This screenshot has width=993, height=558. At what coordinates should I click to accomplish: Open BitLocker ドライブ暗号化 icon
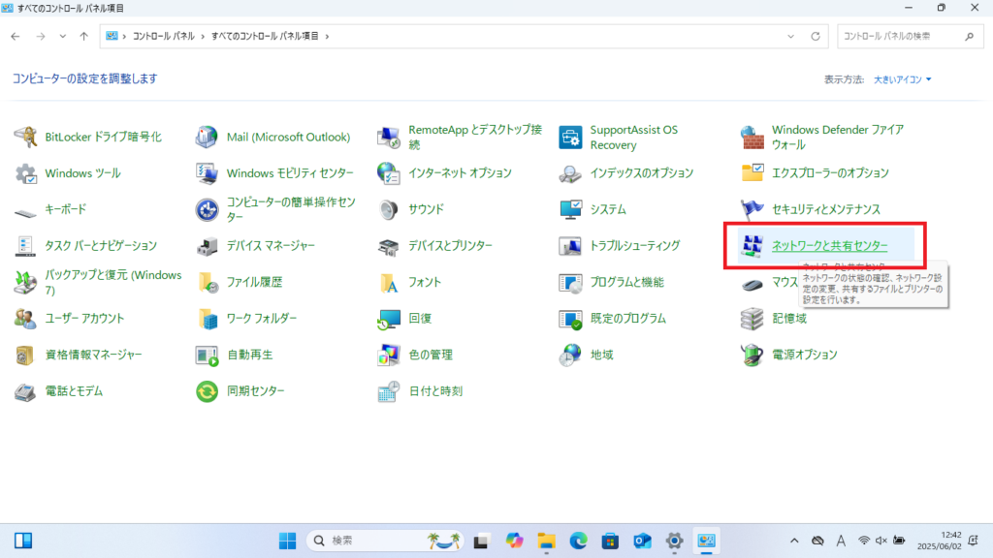[x=26, y=137]
